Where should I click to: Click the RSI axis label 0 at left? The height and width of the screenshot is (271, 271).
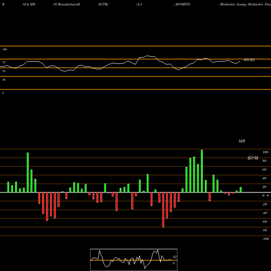coord(3,93)
